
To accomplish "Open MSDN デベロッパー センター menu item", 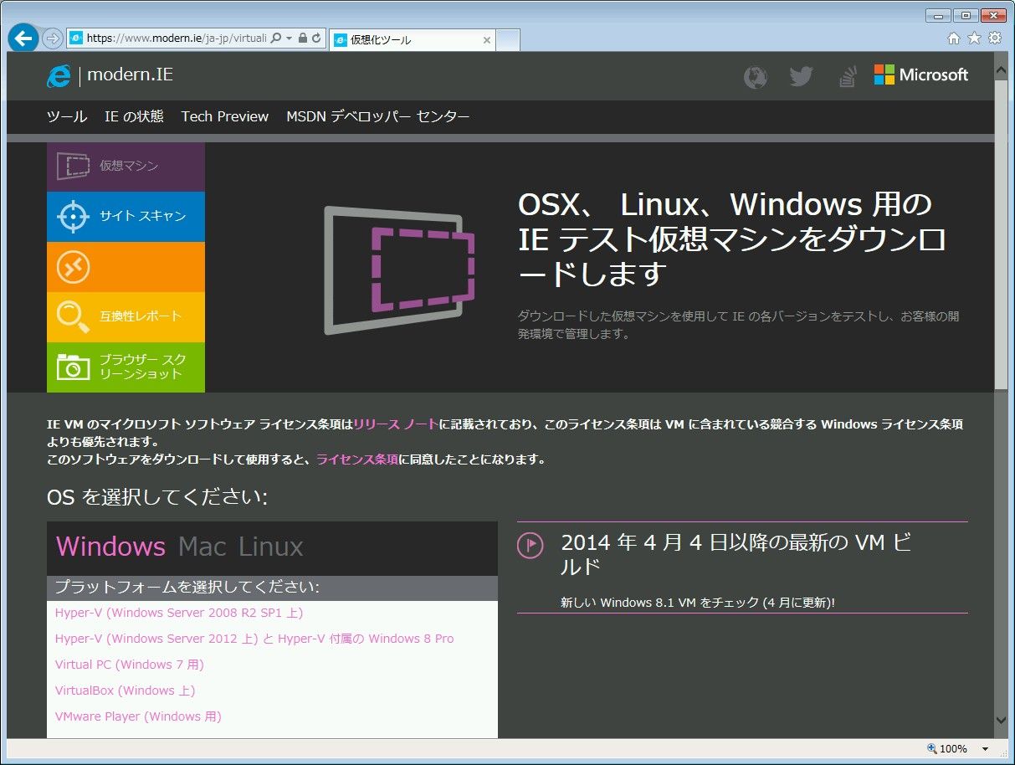I will pos(378,116).
